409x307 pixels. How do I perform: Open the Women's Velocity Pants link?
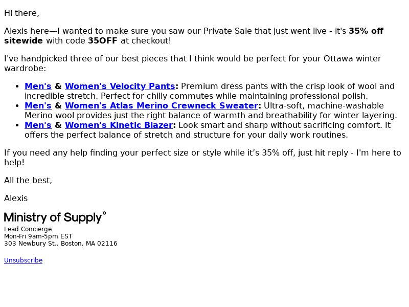coord(120,86)
